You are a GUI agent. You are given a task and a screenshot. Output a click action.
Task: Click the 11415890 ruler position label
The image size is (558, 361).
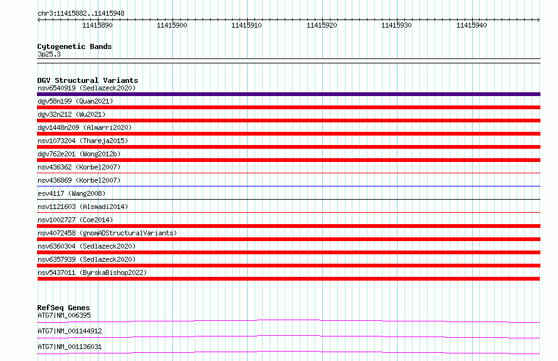[97, 25]
